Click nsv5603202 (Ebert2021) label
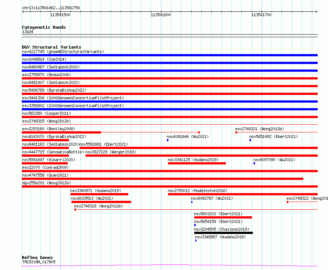Viewport: 328px width, 270px height. tap(218, 214)
